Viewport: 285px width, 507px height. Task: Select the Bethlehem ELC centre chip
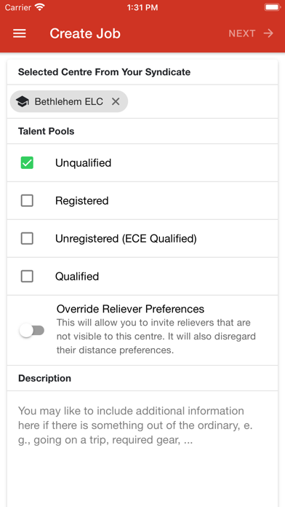pos(69,101)
